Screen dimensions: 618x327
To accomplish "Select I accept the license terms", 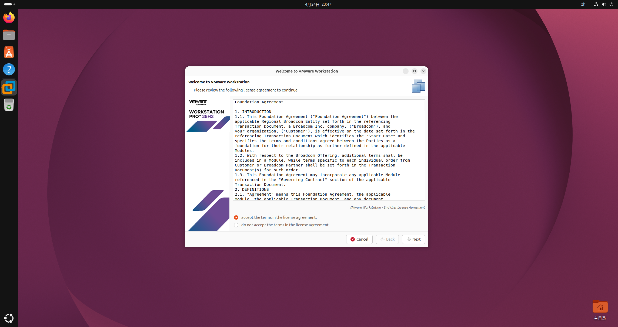I will (236, 217).
